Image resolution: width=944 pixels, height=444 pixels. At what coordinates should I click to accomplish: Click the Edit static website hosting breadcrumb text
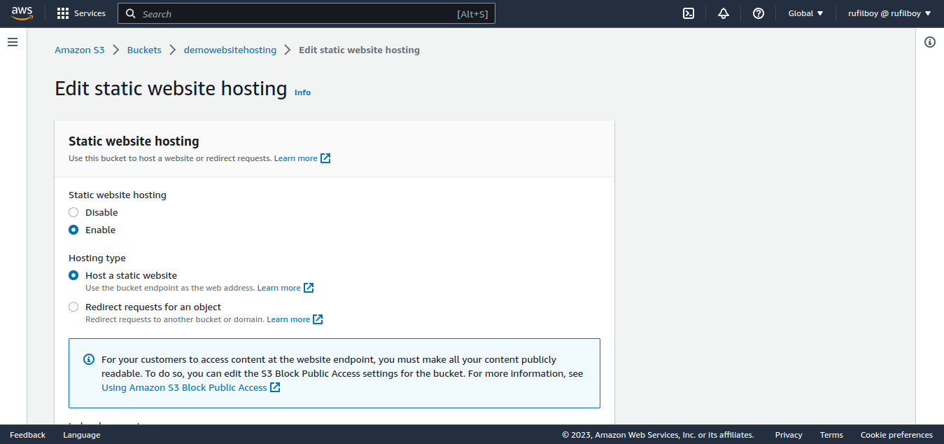point(359,50)
